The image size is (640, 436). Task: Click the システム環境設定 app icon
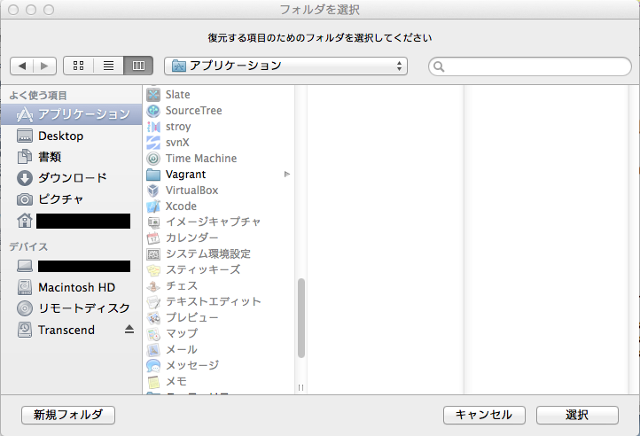[153, 254]
